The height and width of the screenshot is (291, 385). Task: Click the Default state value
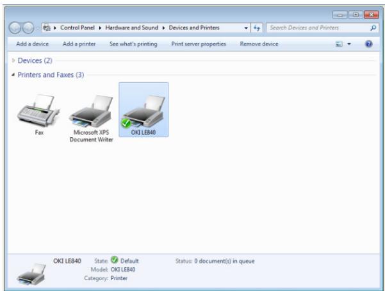click(129, 261)
